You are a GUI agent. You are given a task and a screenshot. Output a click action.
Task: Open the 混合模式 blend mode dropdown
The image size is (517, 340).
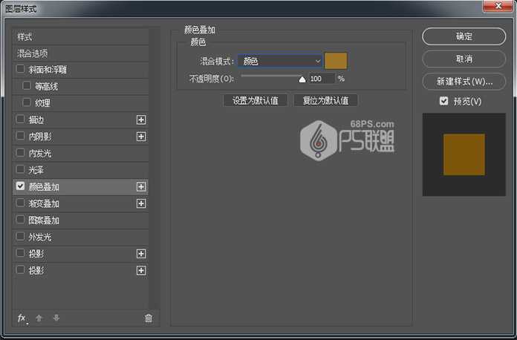(x=281, y=61)
